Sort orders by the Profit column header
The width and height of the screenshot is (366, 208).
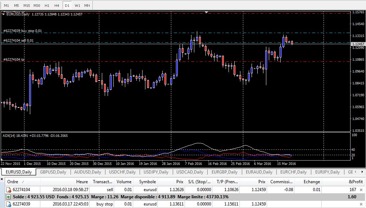356,182
